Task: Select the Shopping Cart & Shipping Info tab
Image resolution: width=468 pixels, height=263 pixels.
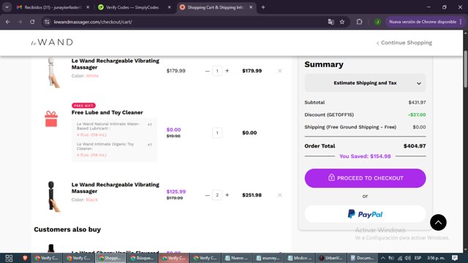Action: [x=216, y=7]
